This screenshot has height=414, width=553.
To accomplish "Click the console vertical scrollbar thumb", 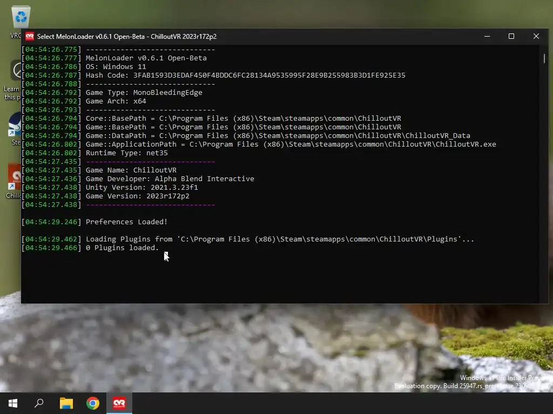I will (x=544, y=58).
